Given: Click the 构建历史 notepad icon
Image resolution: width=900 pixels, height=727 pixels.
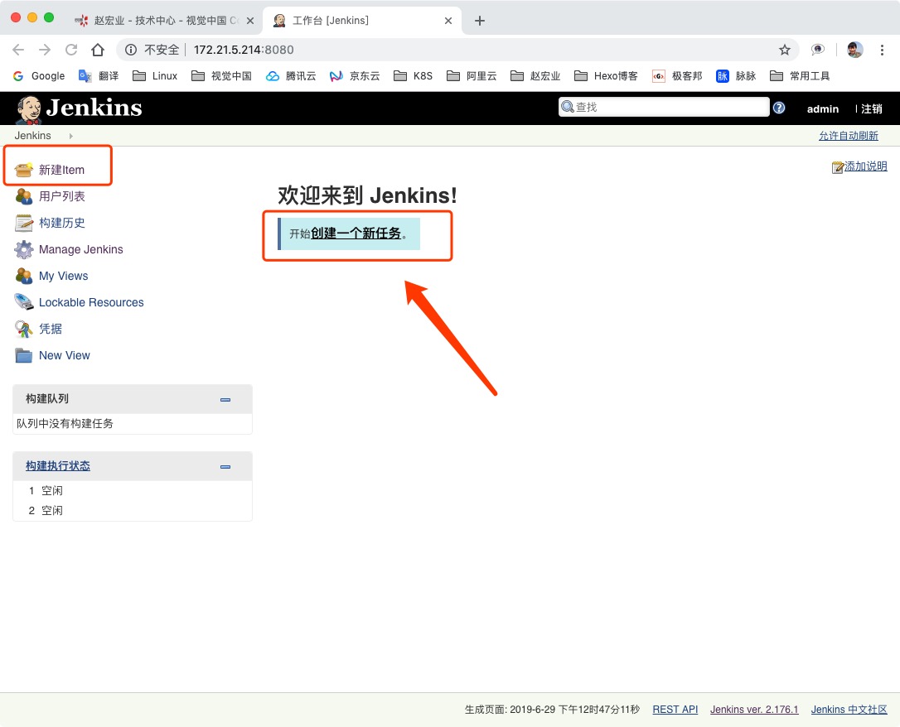Looking at the screenshot, I should [23, 223].
